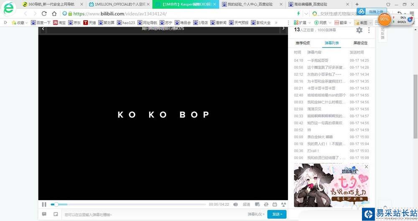
Task: Open a new browser tab
Action: point(357,4)
